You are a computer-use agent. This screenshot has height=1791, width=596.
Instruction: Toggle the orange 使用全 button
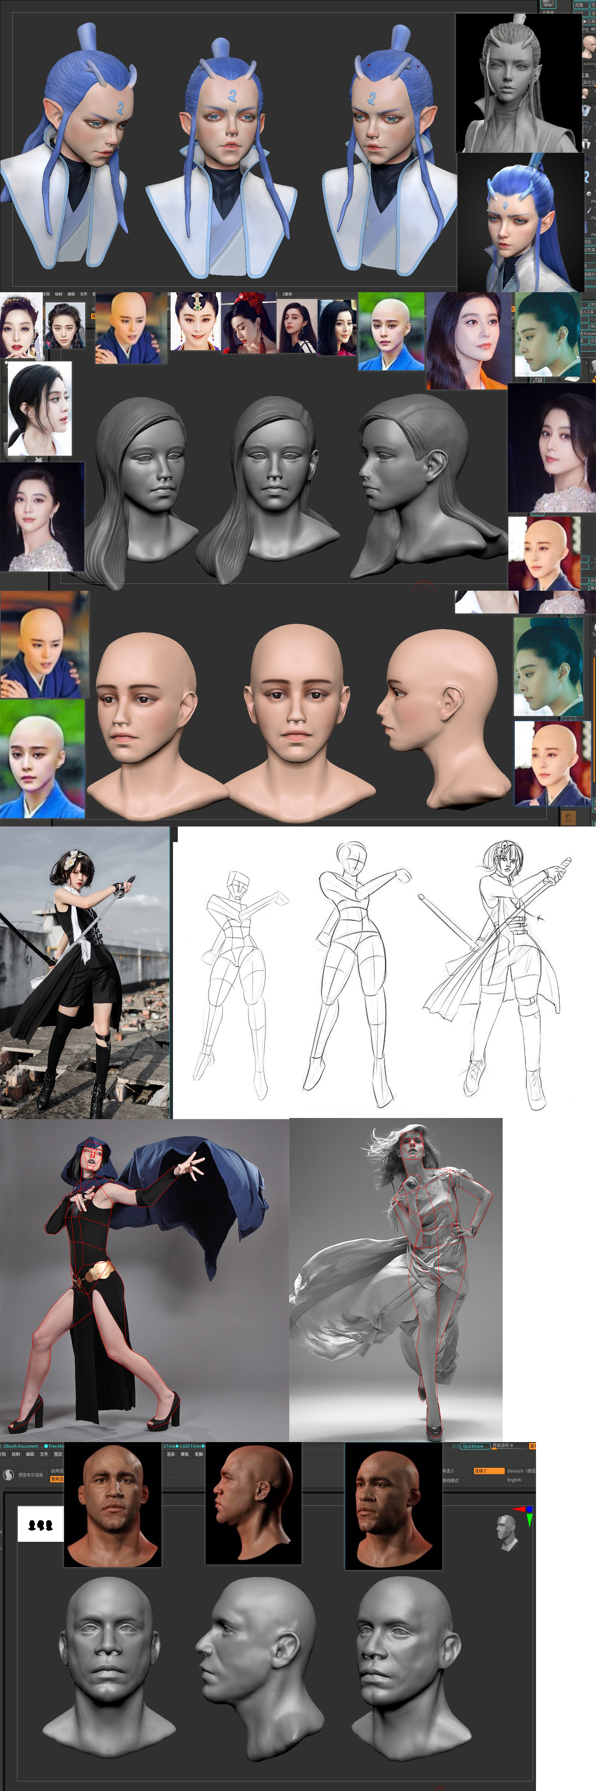point(56,1479)
